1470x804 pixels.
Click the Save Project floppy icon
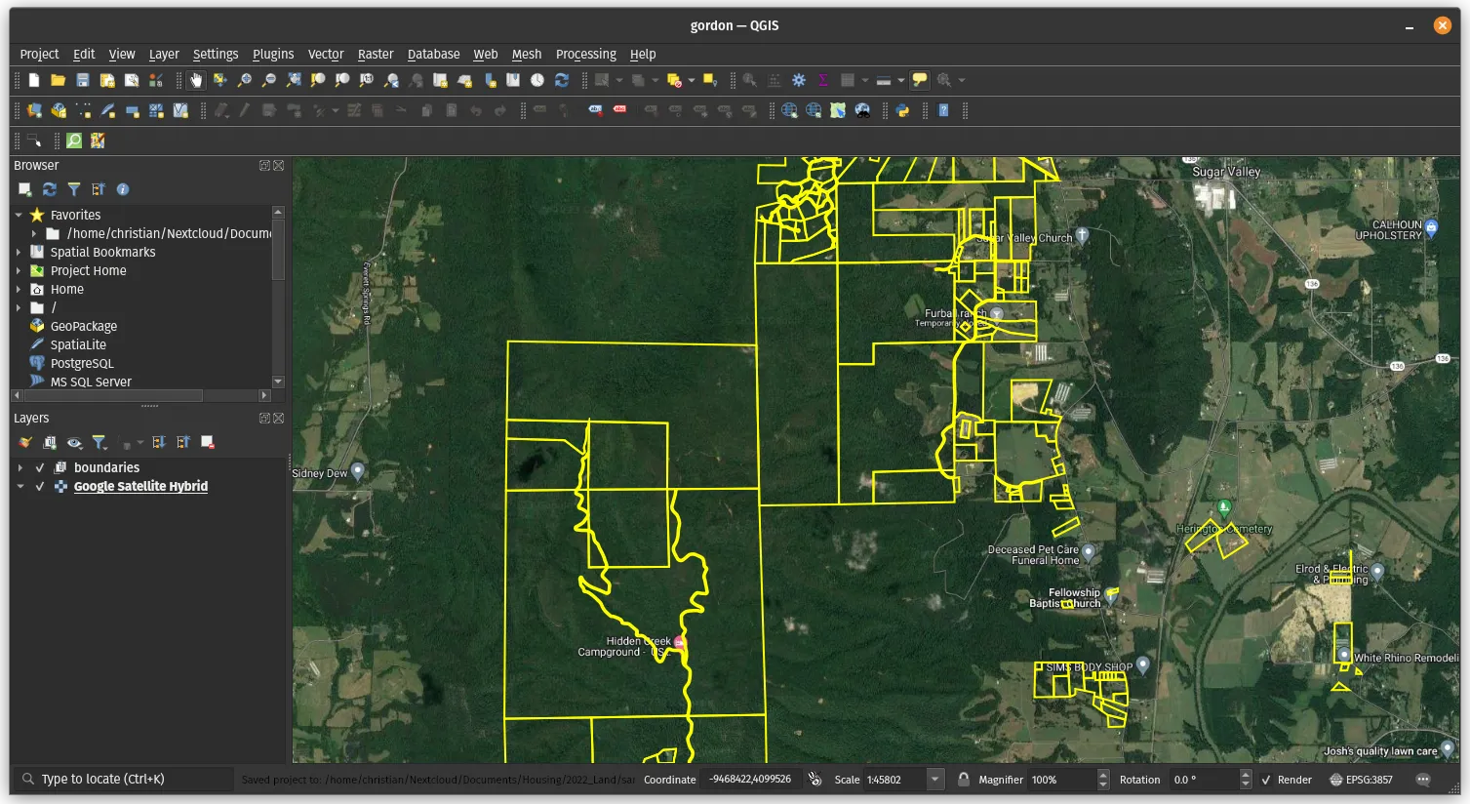click(x=83, y=80)
